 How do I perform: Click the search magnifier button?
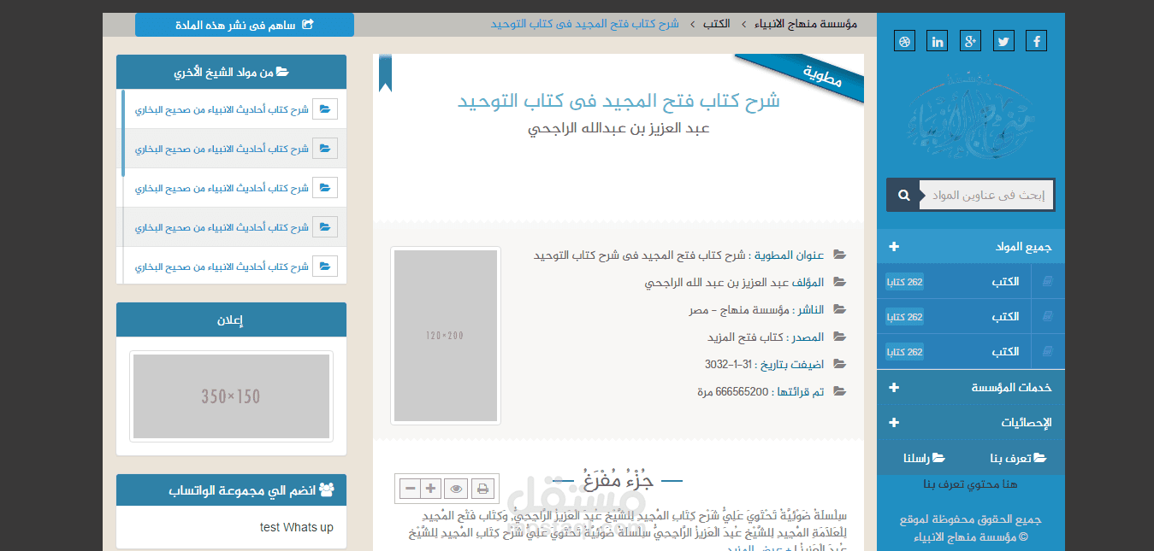click(903, 195)
